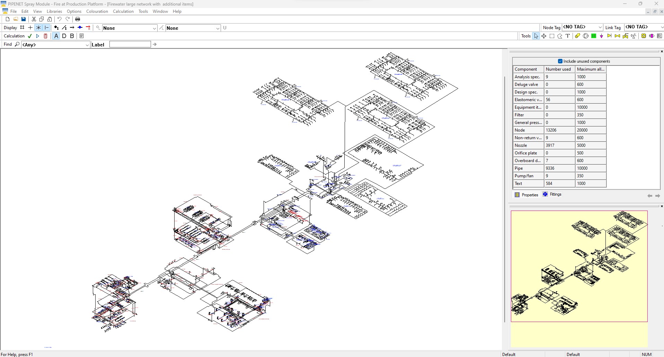Undo the last action

[x=60, y=19]
